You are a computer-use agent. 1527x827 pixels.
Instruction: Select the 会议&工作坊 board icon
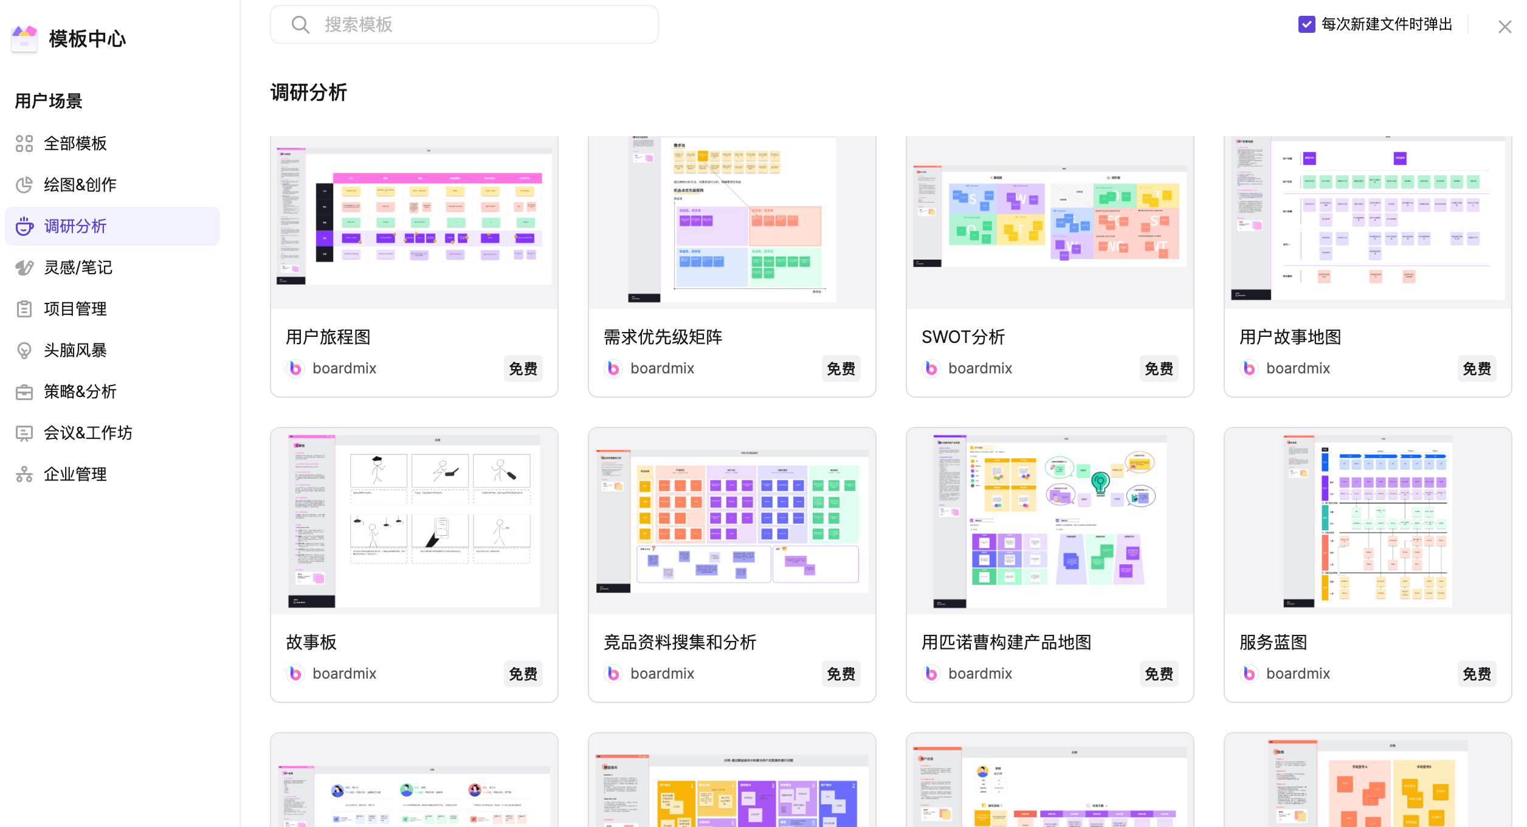coord(24,433)
